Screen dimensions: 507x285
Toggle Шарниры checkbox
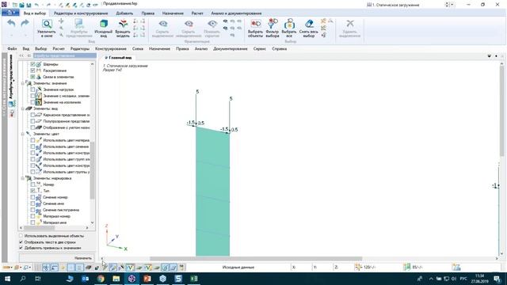click(32, 64)
